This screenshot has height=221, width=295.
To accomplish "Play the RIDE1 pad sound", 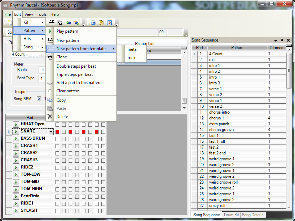I will click(16, 204).
